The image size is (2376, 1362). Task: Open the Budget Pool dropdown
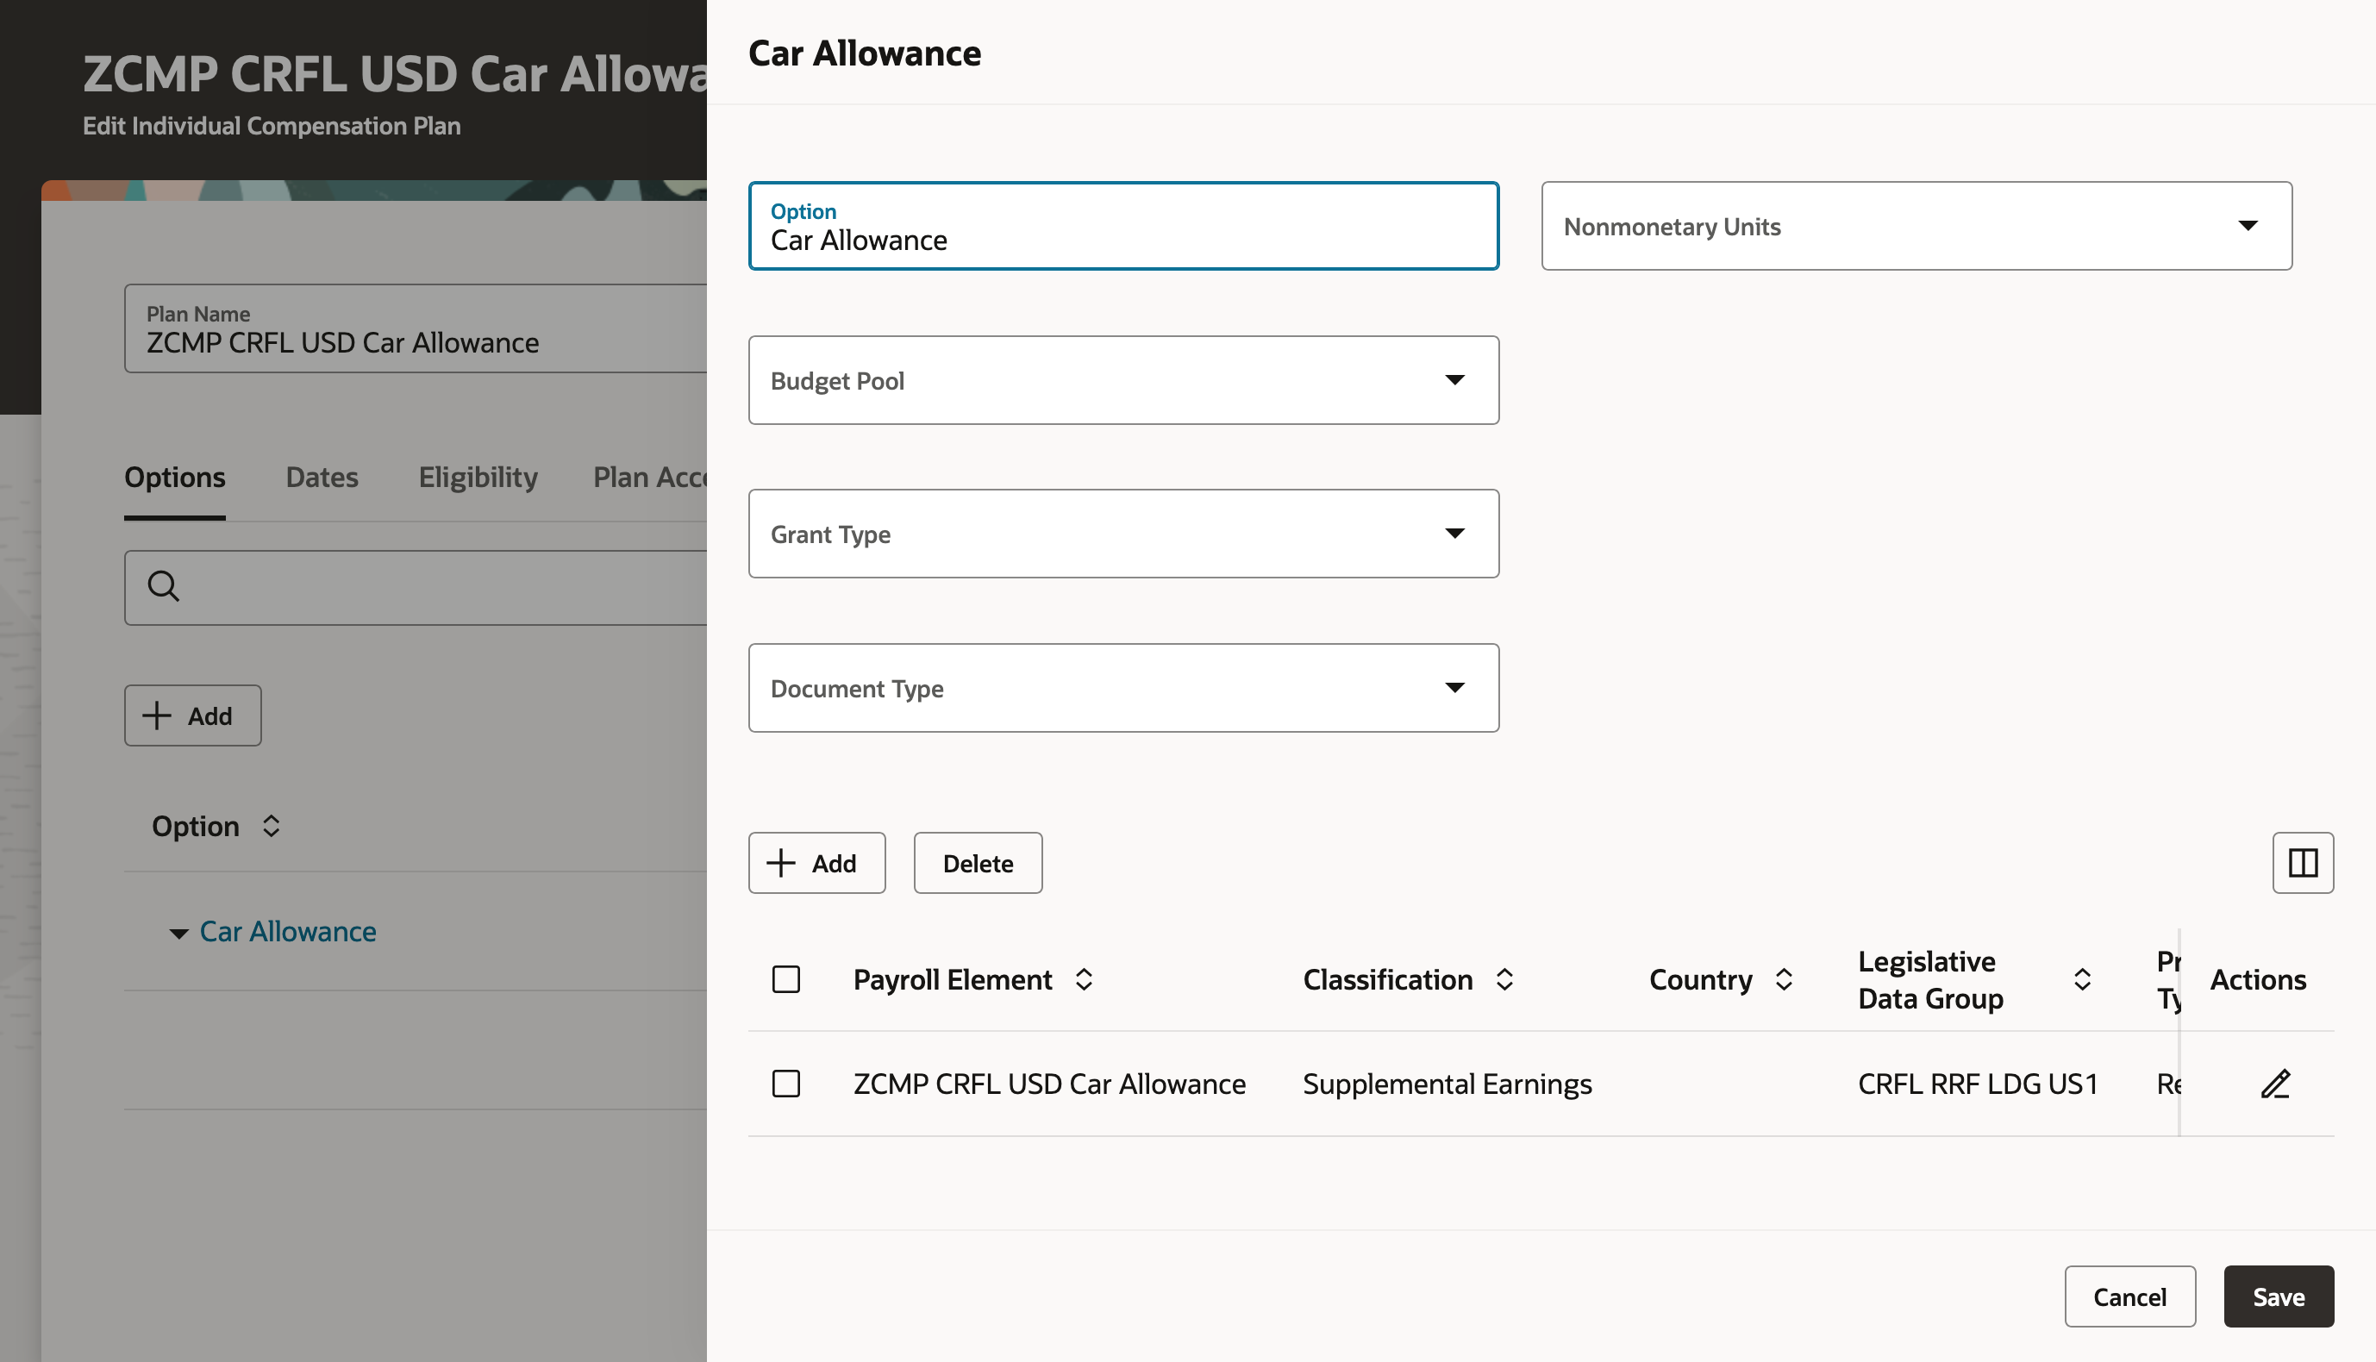(1122, 380)
